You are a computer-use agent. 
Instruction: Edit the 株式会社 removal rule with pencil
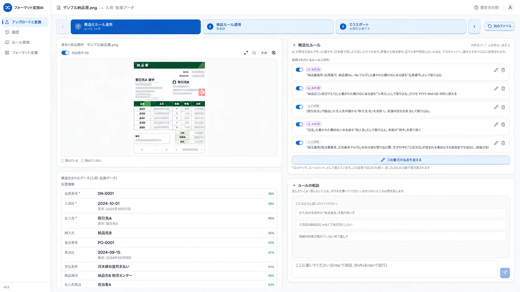496,107
